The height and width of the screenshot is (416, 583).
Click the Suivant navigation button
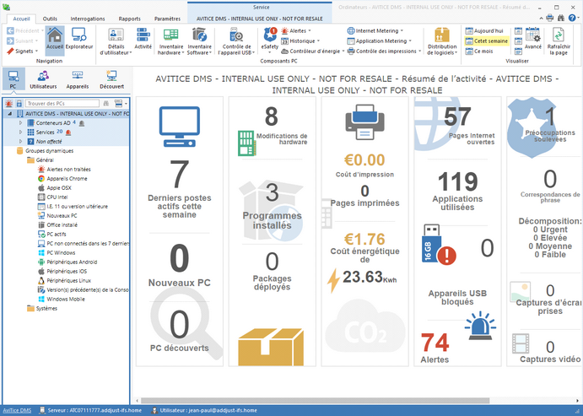click(x=22, y=41)
